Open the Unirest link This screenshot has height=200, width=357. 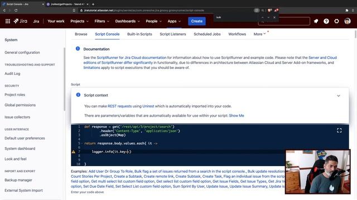[148, 106]
